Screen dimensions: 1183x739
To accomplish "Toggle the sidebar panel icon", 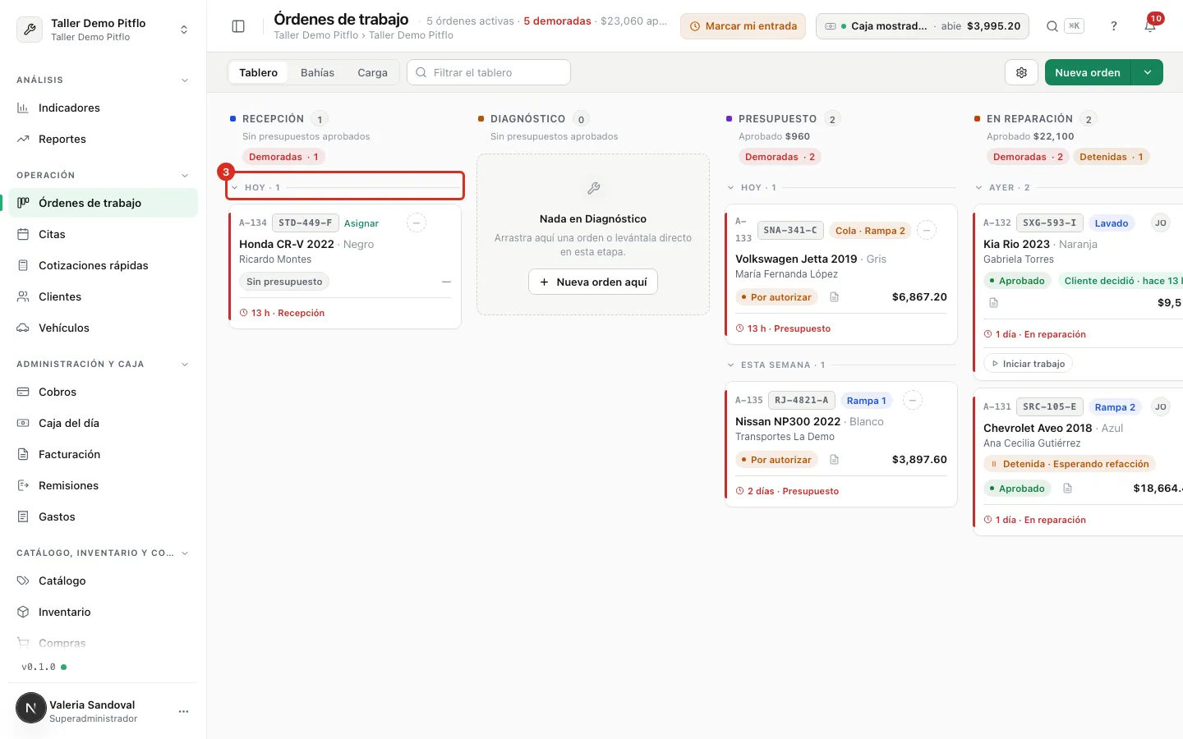I will pyautogui.click(x=238, y=26).
